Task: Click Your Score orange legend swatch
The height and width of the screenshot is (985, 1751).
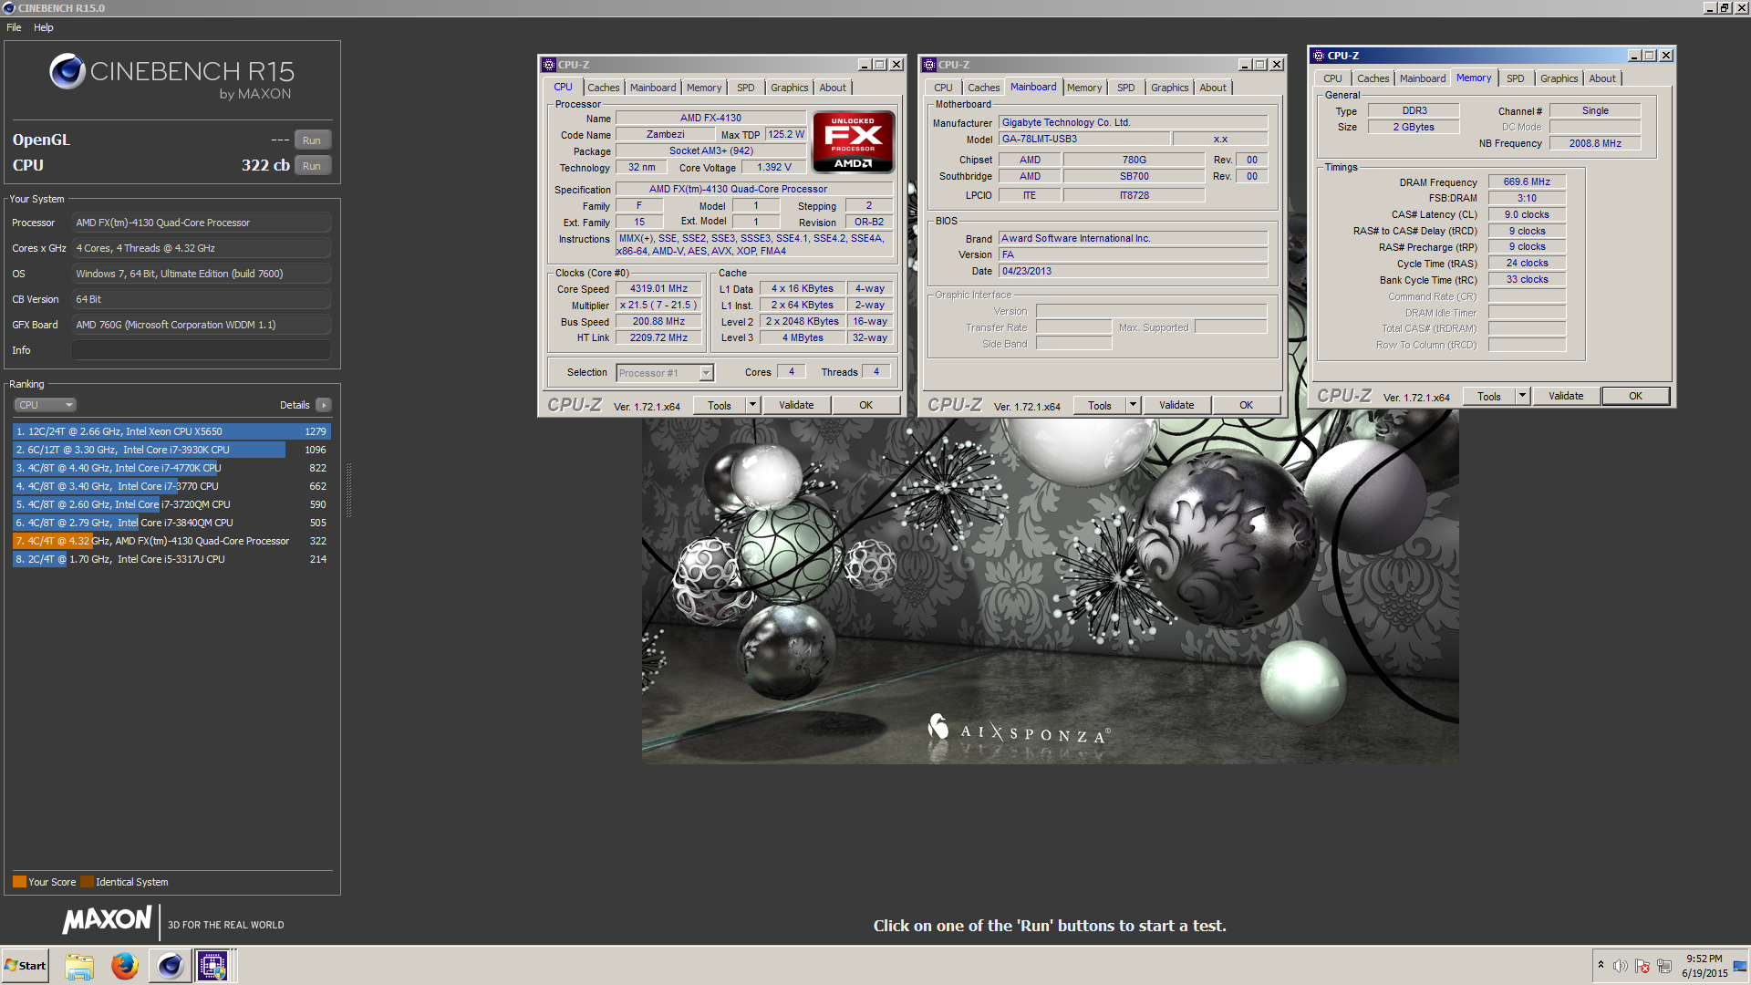Action: pyautogui.click(x=19, y=882)
